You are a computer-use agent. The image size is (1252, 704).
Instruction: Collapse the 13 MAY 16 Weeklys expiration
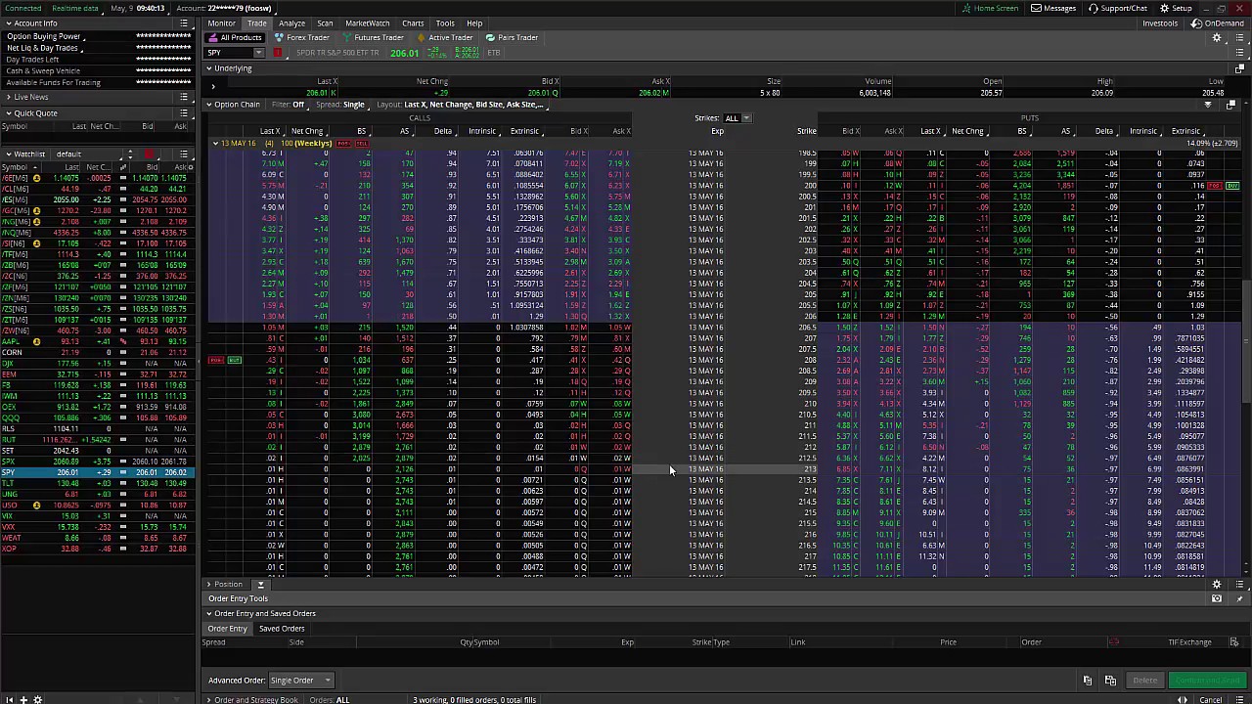[215, 144]
